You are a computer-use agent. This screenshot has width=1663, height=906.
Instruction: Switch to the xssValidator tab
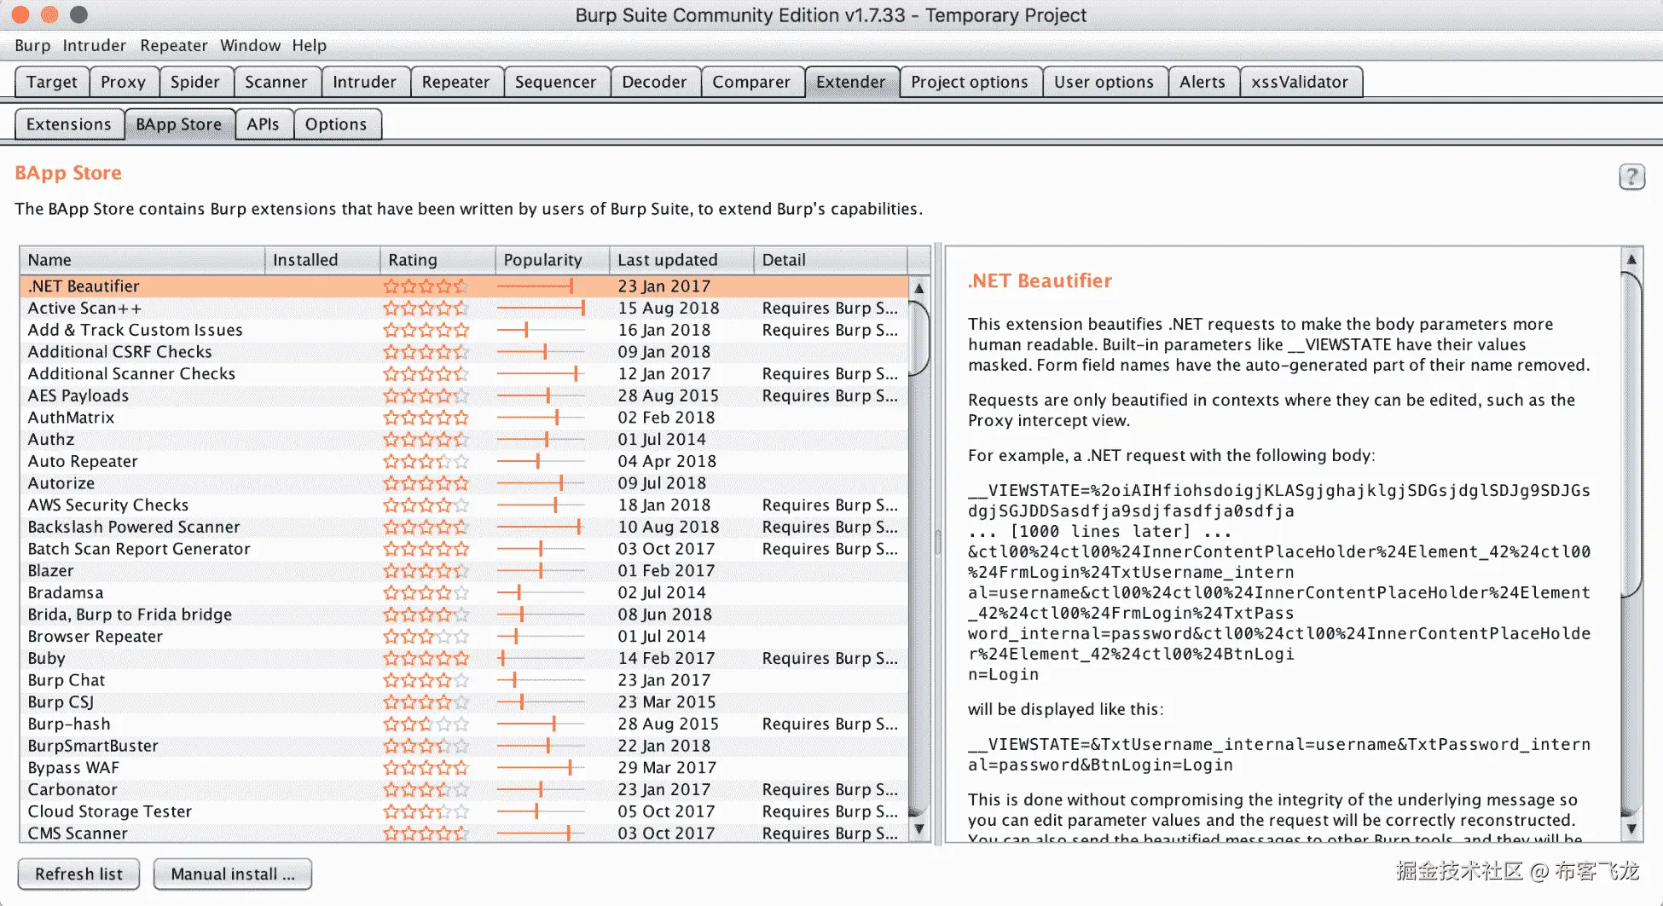point(1301,82)
